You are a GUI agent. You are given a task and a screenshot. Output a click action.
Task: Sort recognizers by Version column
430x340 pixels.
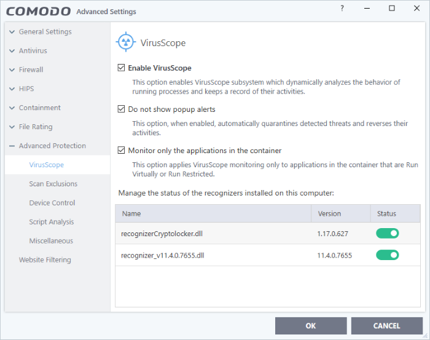coord(340,213)
